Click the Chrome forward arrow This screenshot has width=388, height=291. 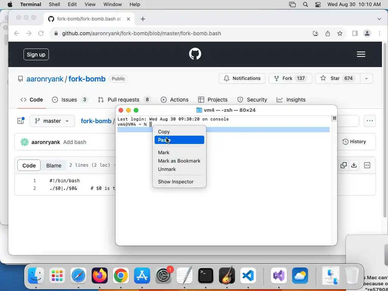point(29,33)
